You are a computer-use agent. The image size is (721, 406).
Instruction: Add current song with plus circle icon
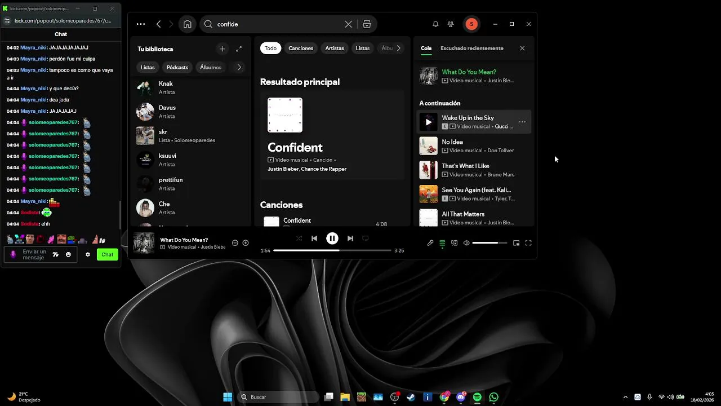pos(246,243)
